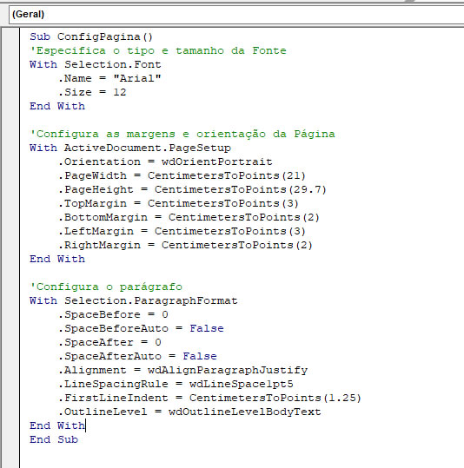Click the margin indicator bar beside End Sub
The image size is (464, 468).
(x=10, y=439)
